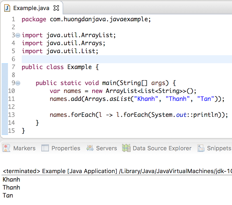The width and height of the screenshot is (232, 205).
Task: Collapse the imports fold at line 3
Action: 18,35
